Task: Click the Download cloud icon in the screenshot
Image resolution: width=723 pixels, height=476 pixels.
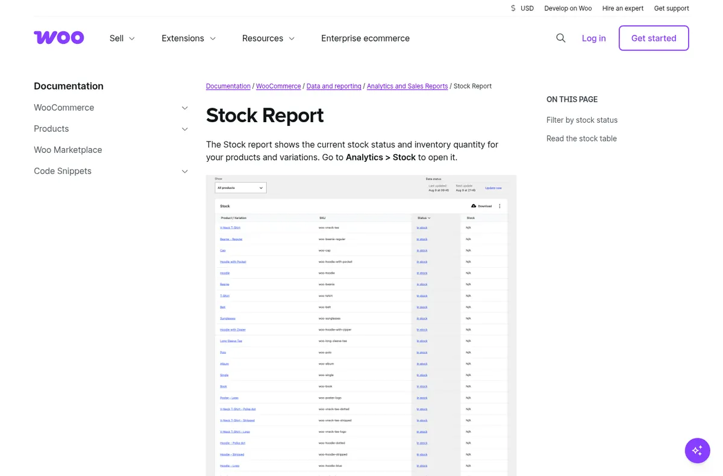Action: pos(474,206)
